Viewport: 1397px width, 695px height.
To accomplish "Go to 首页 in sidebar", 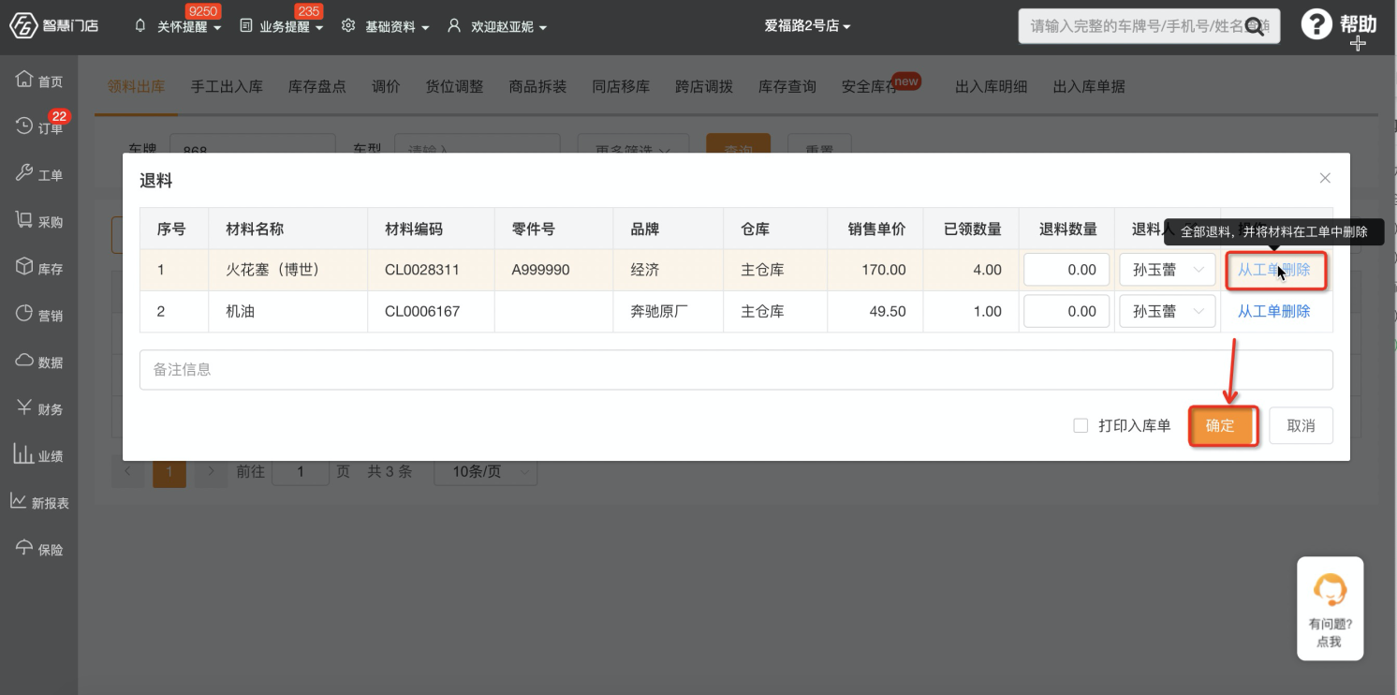I will click(x=39, y=81).
